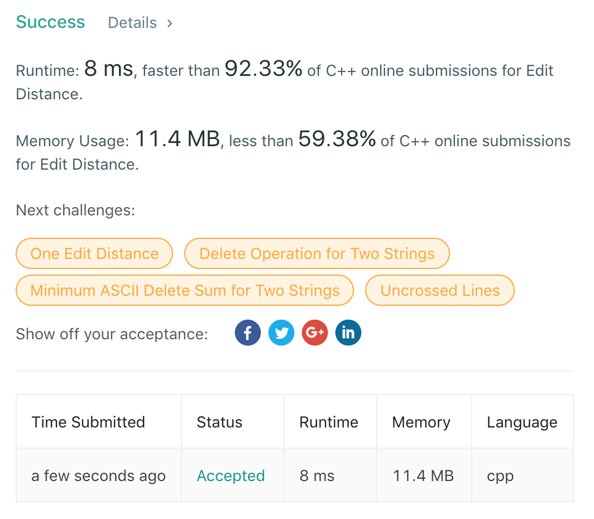Image resolution: width=594 pixels, height=519 pixels.
Task: Click the Google+ share icon
Action: 315,333
